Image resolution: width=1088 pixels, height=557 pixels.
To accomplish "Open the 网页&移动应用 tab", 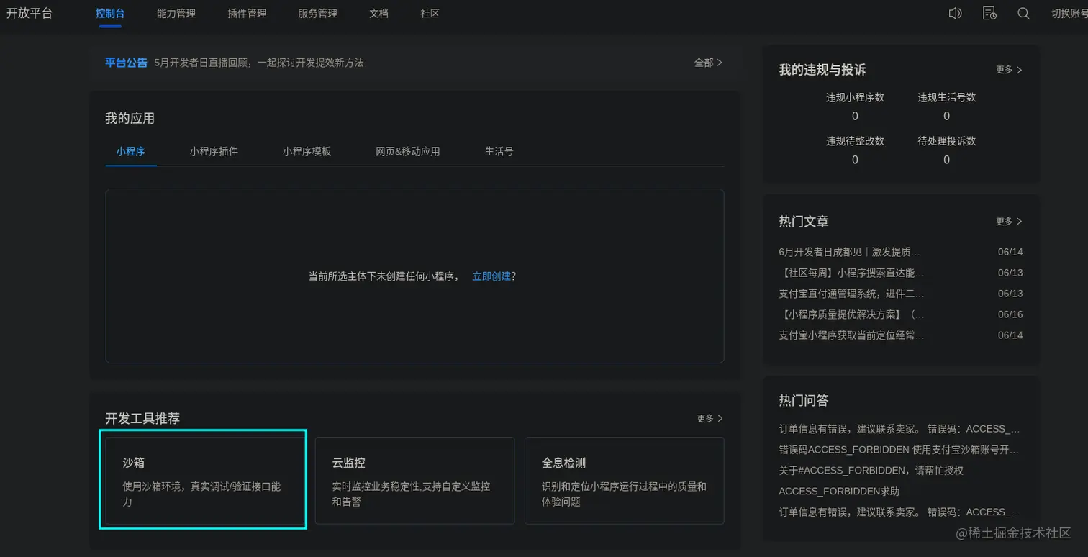I will [x=408, y=152].
